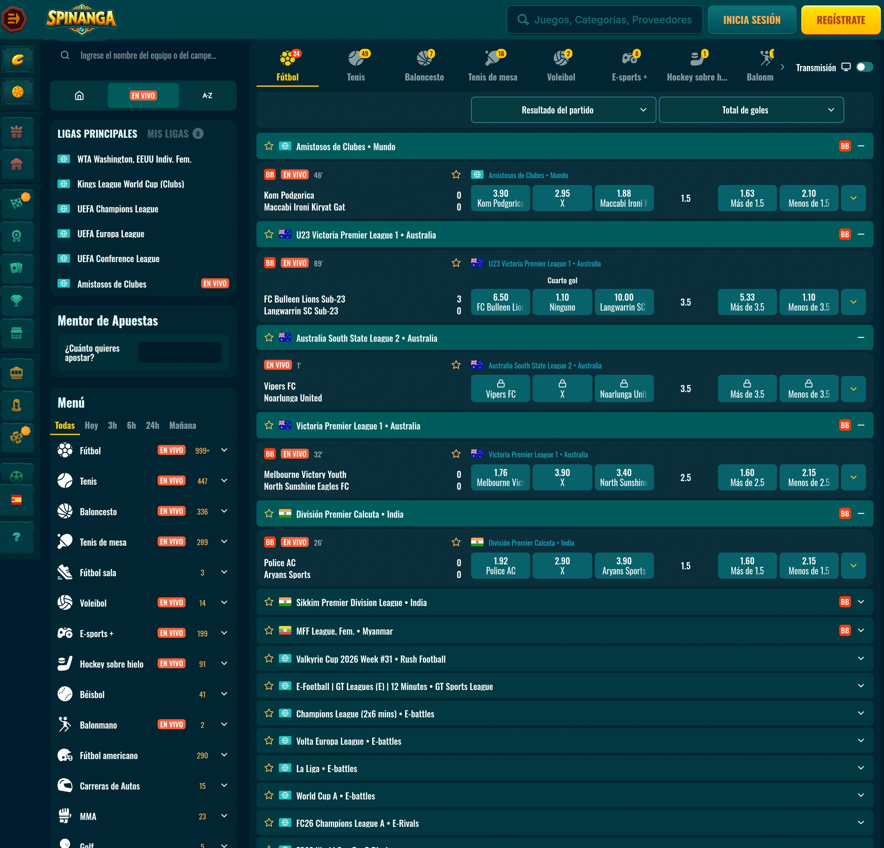This screenshot has width=884, height=848.
Task: Open Kings League World Cup (Clubs) link
Action: click(130, 184)
